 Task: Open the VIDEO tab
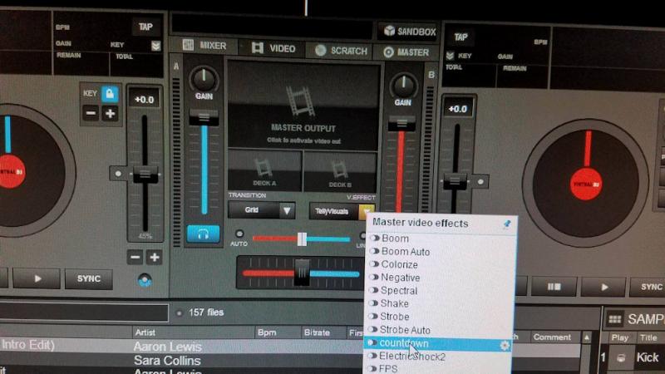273,48
